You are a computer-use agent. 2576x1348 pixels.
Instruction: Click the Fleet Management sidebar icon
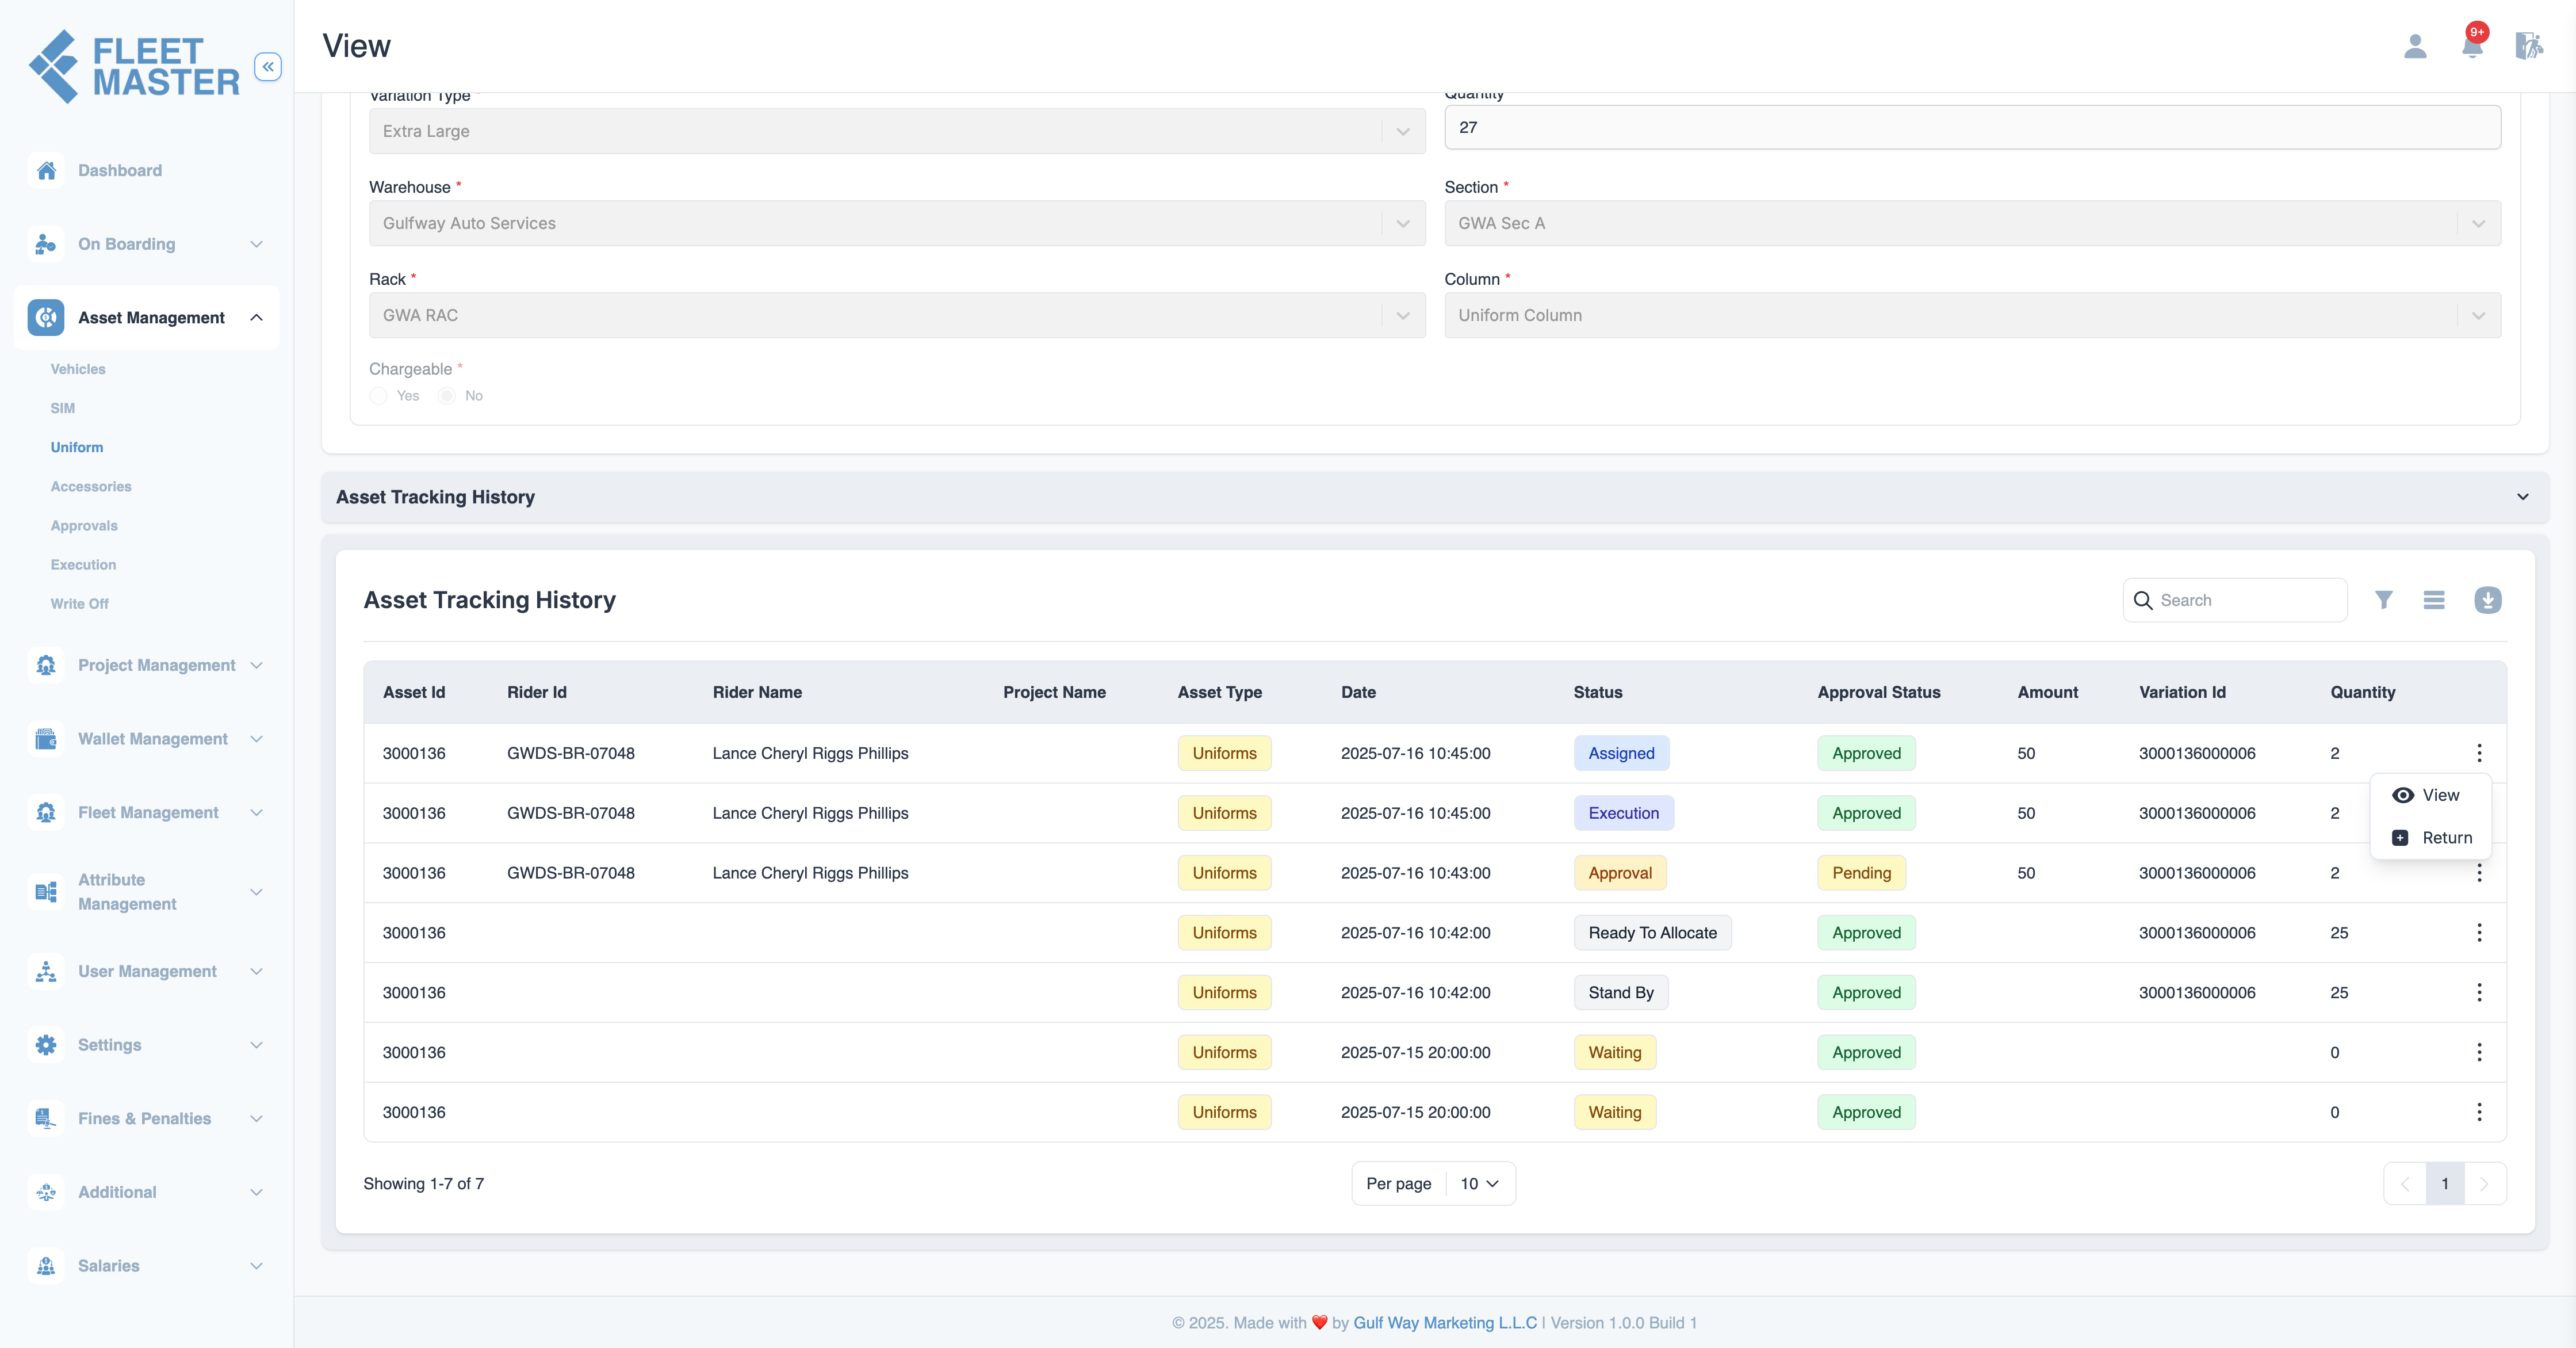[x=46, y=812]
